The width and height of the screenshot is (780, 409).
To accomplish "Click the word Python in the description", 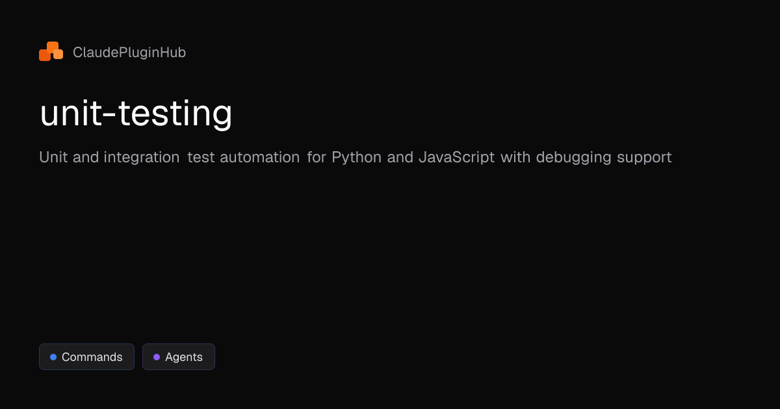I will (x=356, y=157).
